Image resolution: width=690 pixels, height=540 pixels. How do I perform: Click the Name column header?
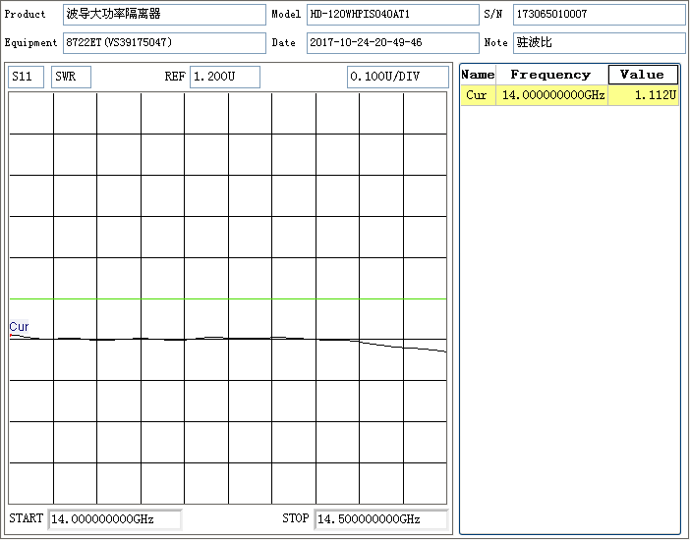pos(478,75)
